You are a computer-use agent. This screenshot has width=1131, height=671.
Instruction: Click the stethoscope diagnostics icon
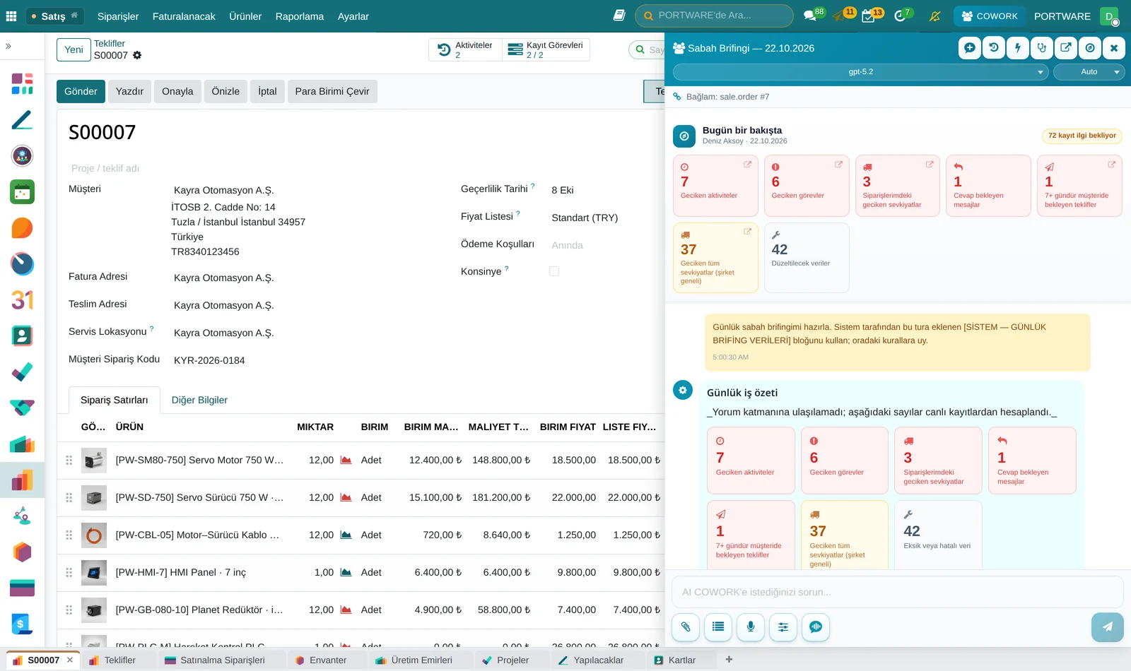click(1042, 48)
